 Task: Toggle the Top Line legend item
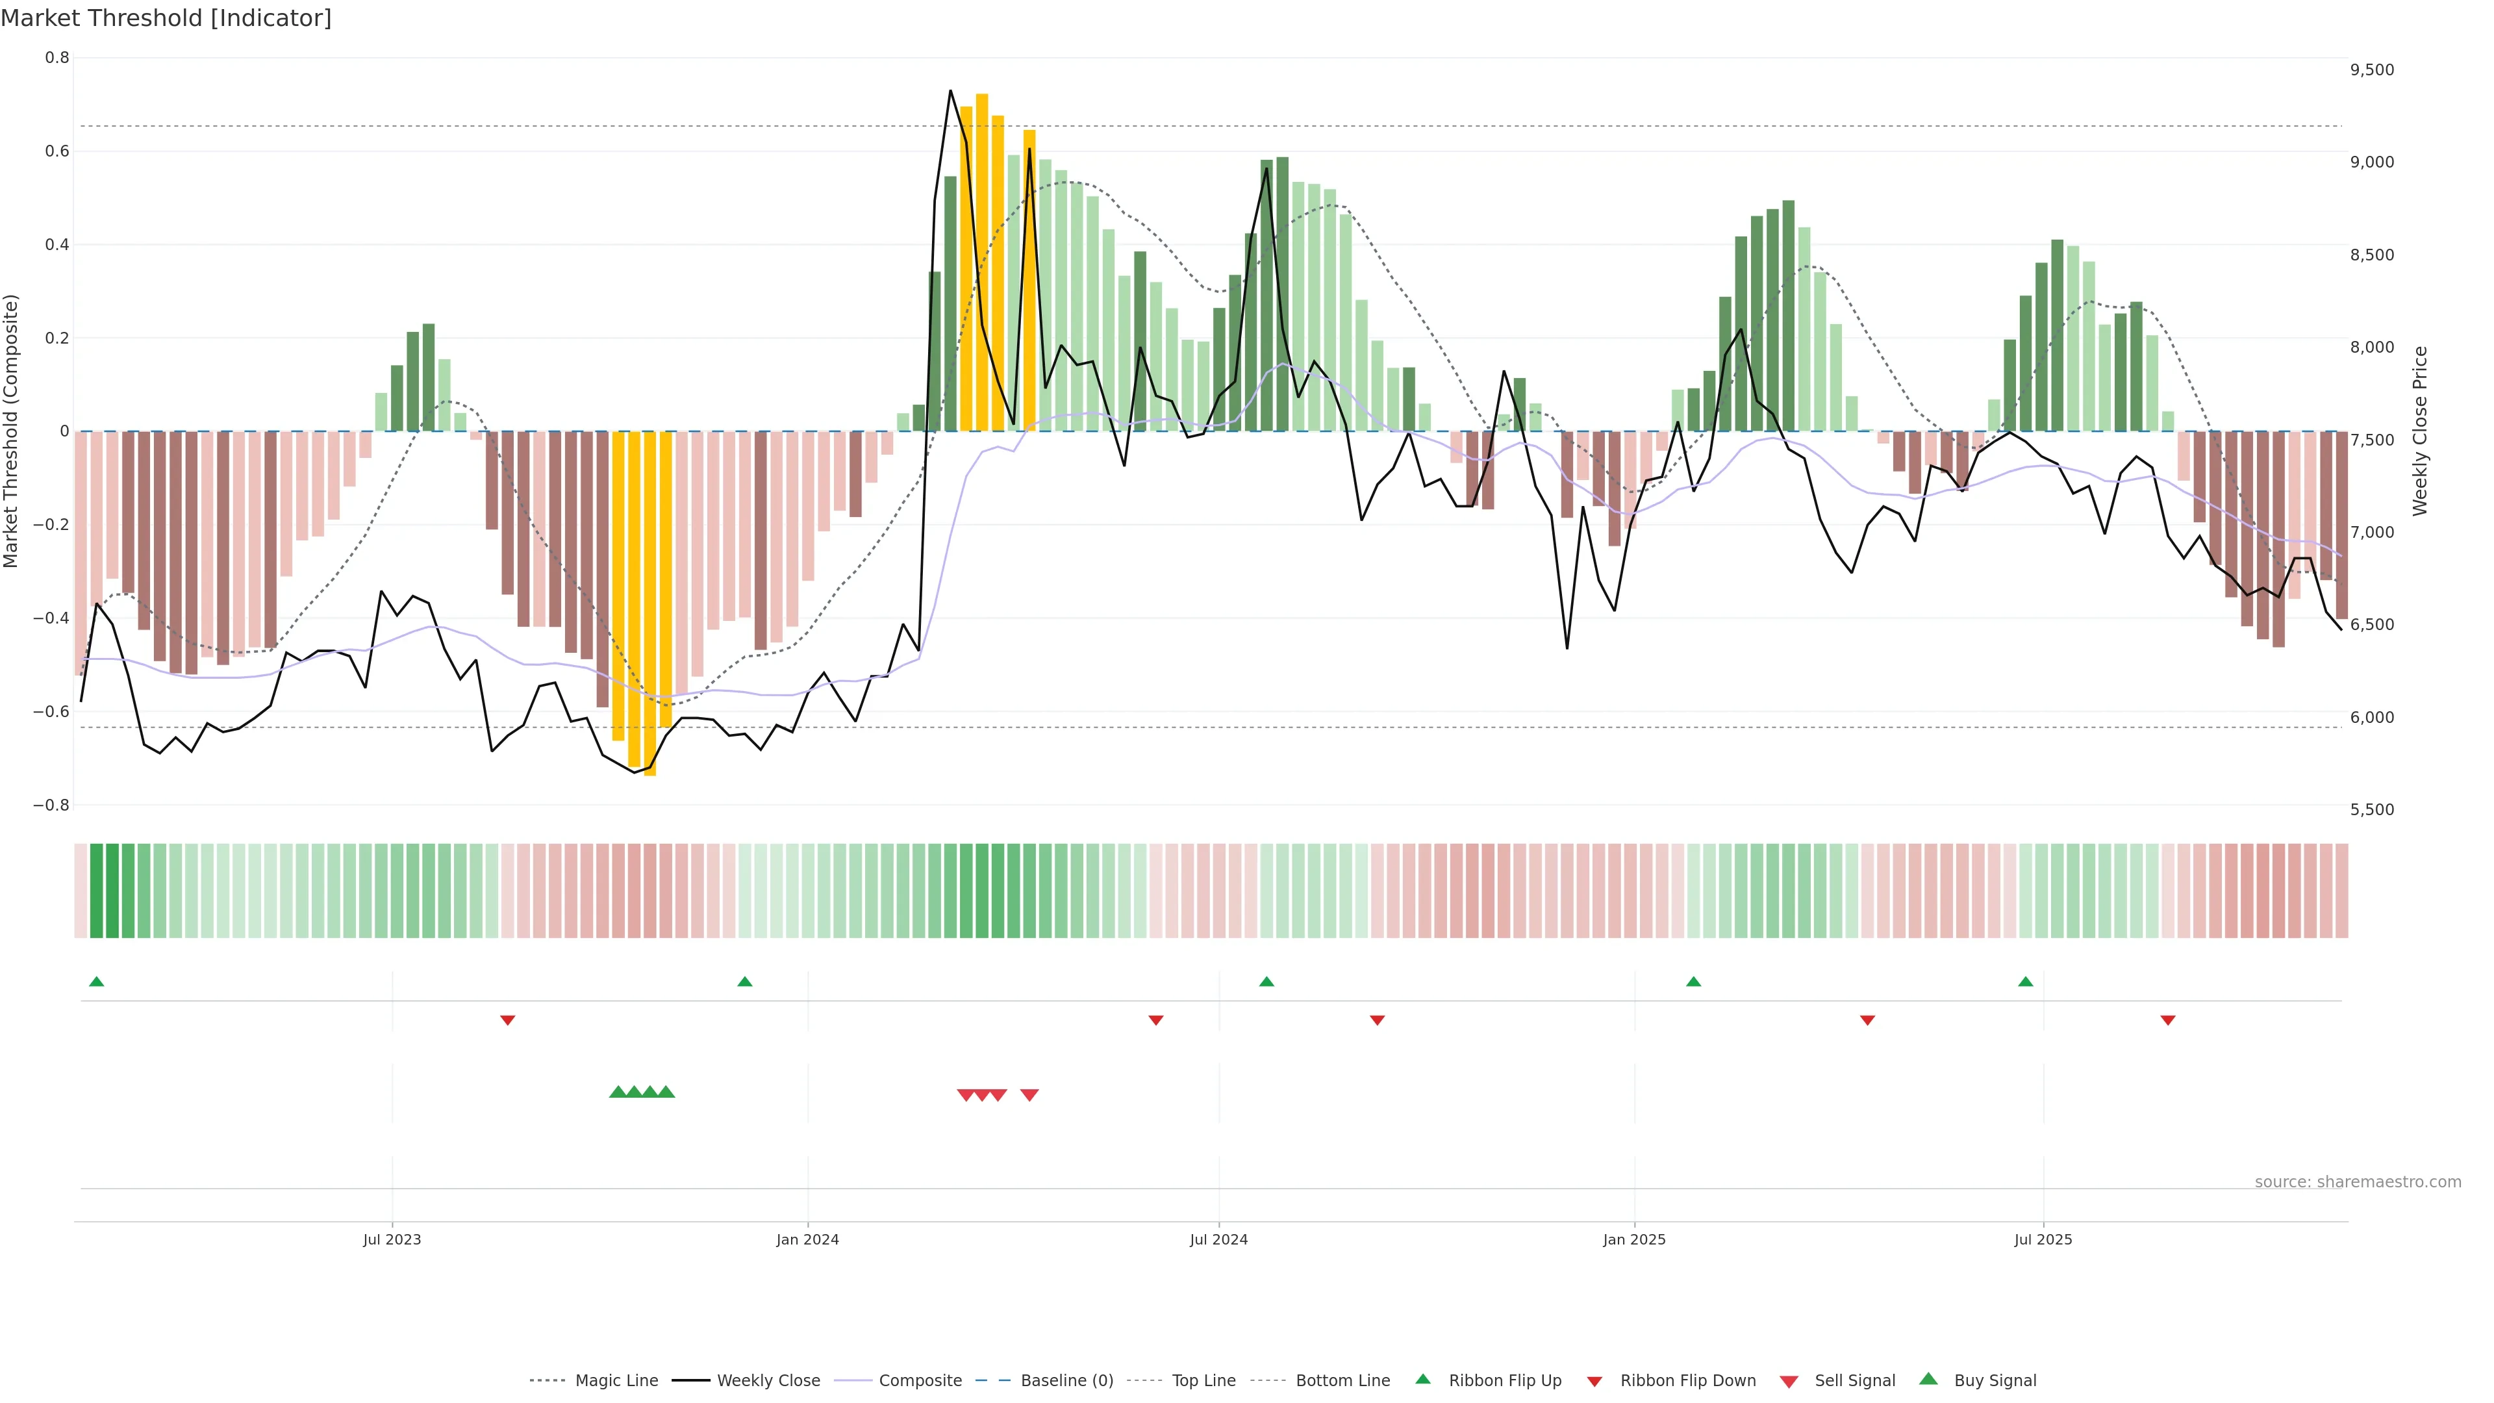(1203, 1381)
